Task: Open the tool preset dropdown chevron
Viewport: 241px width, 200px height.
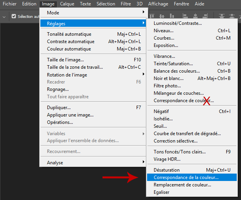Action: pyautogui.click(x=4, y=17)
